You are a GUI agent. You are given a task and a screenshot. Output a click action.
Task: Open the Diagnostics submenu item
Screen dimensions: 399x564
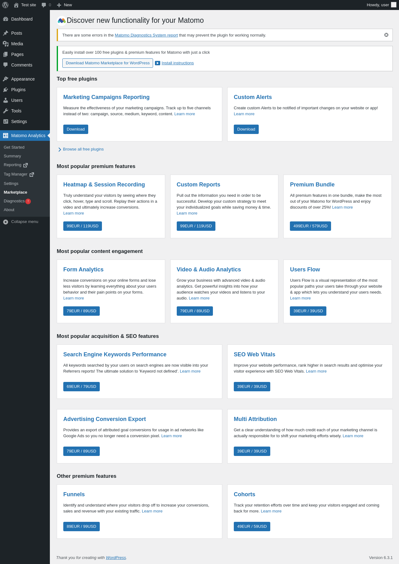14,201
